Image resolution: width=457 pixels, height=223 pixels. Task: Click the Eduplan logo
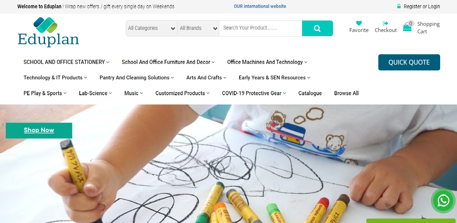48,32
